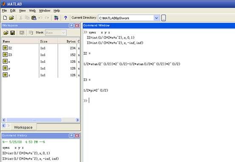The width and height of the screenshot is (235, 162).
Task: Launch Simulink from the toolbar icon
Action: [56, 18]
